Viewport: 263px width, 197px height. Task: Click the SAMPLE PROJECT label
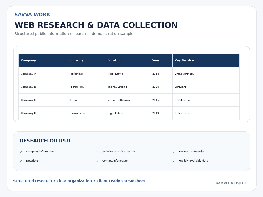pyautogui.click(x=231, y=183)
